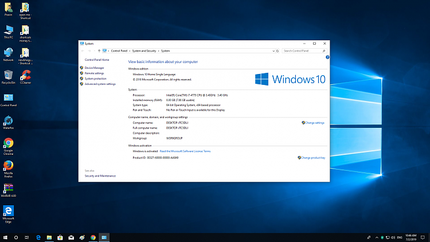Read the Microsoft Software License Terms
Viewport: 430px width, 242px height.
coord(185,151)
